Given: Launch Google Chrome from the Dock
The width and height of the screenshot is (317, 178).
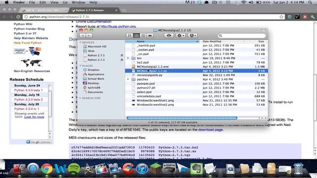Looking at the screenshot, I should (47, 169).
